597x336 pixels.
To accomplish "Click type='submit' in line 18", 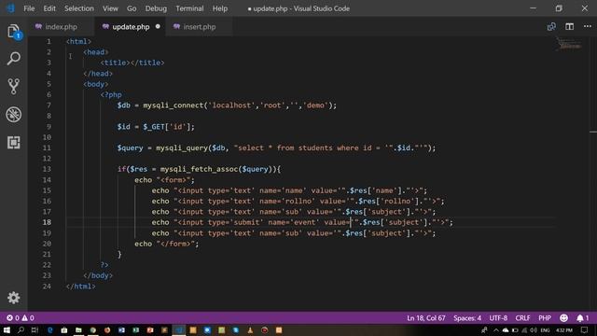I will pos(236,222).
